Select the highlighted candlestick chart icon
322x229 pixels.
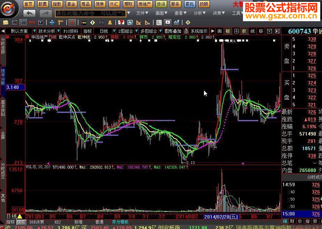click(23, 22)
